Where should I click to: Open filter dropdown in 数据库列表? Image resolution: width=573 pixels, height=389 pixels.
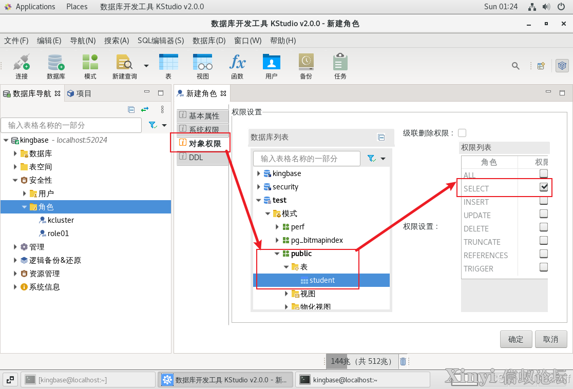(383, 159)
